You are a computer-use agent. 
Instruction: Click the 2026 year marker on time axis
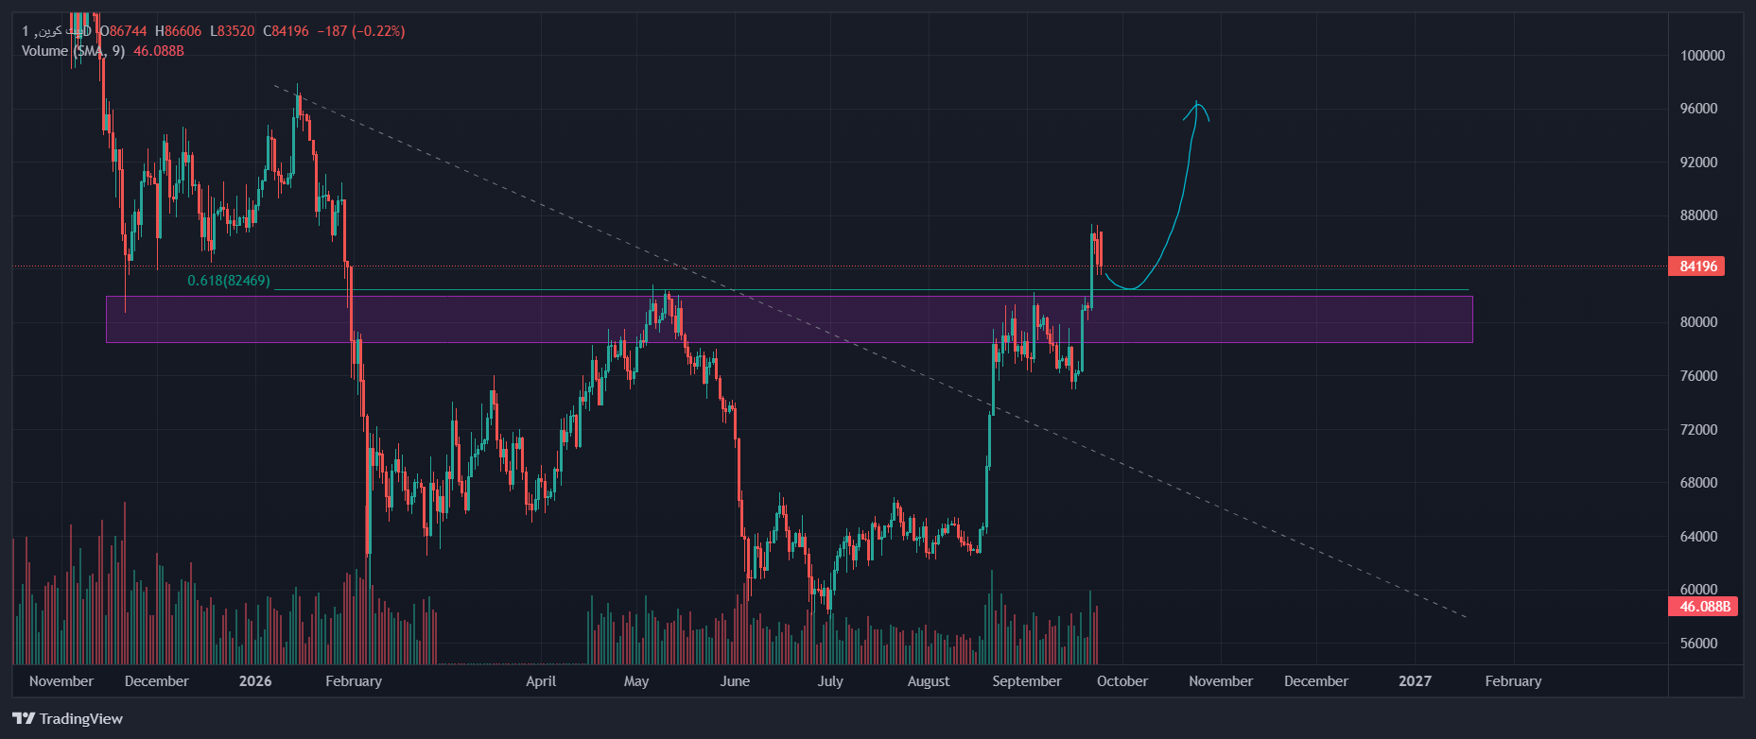[255, 681]
